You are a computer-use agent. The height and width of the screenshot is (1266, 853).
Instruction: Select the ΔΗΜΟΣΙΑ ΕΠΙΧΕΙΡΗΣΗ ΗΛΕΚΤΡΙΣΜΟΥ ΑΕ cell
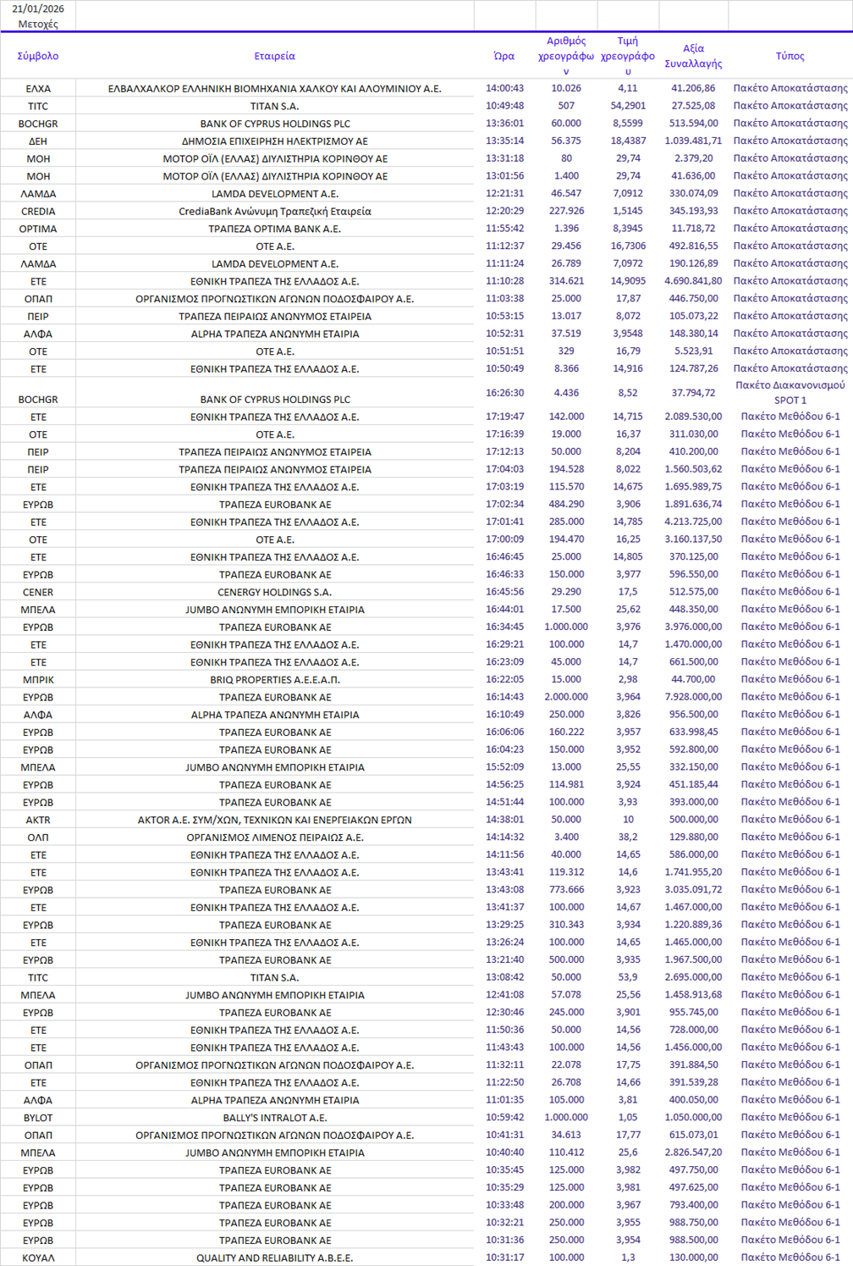pos(275,141)
